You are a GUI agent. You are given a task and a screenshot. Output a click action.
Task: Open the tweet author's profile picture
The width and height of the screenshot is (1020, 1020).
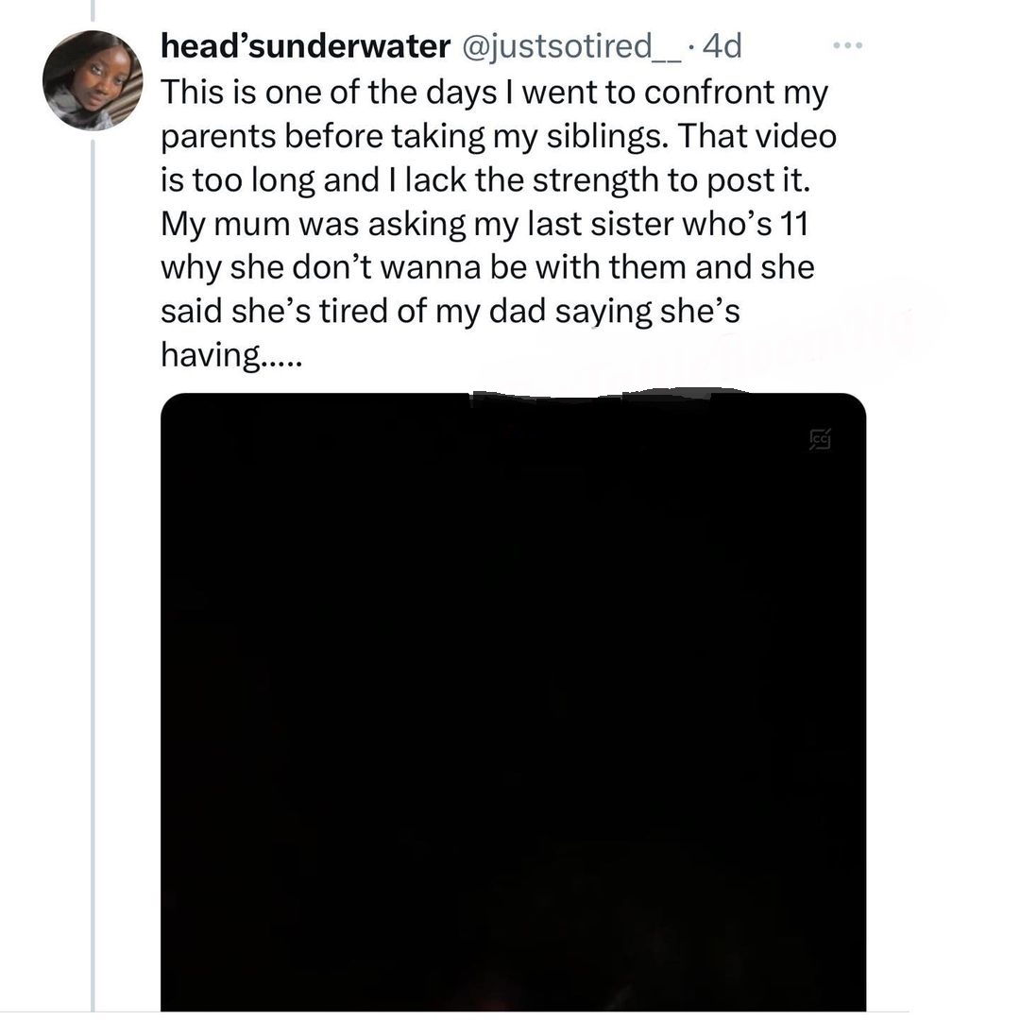(x=93, y=80)
